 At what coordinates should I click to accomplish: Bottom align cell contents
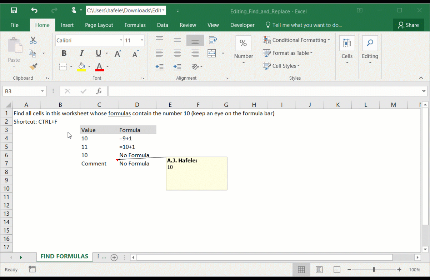tap(195, 40)
